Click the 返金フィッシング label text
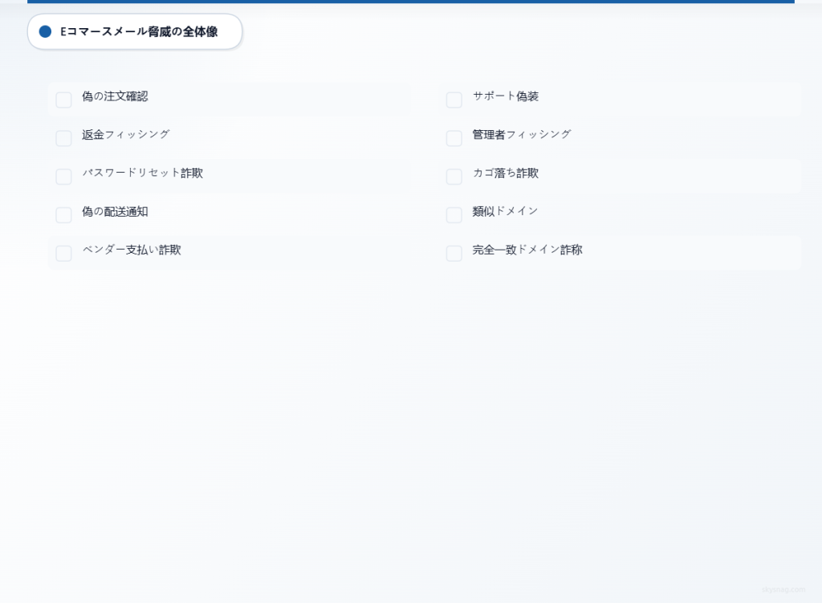 126,134
